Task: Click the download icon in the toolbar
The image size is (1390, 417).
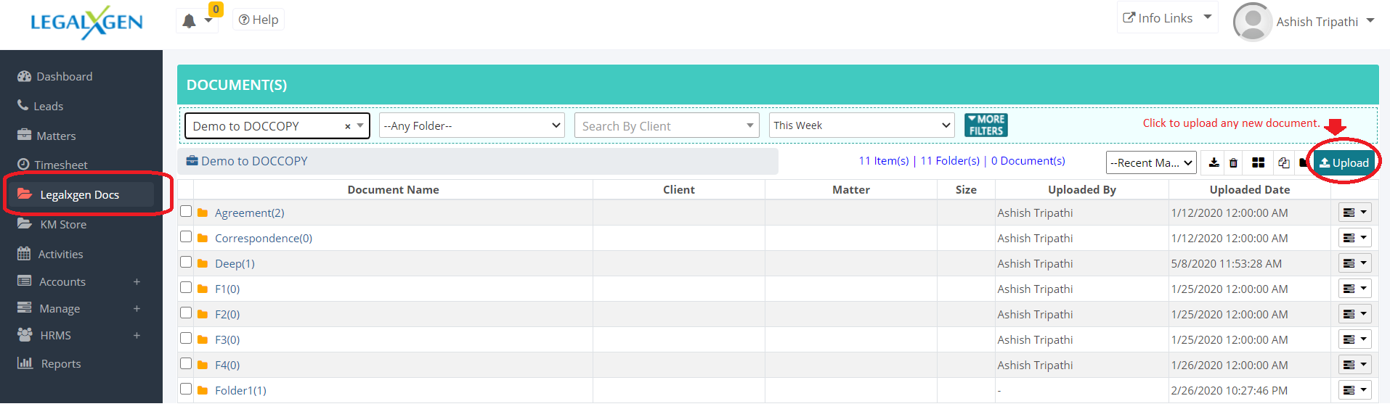Action: tap(1214, 162)
